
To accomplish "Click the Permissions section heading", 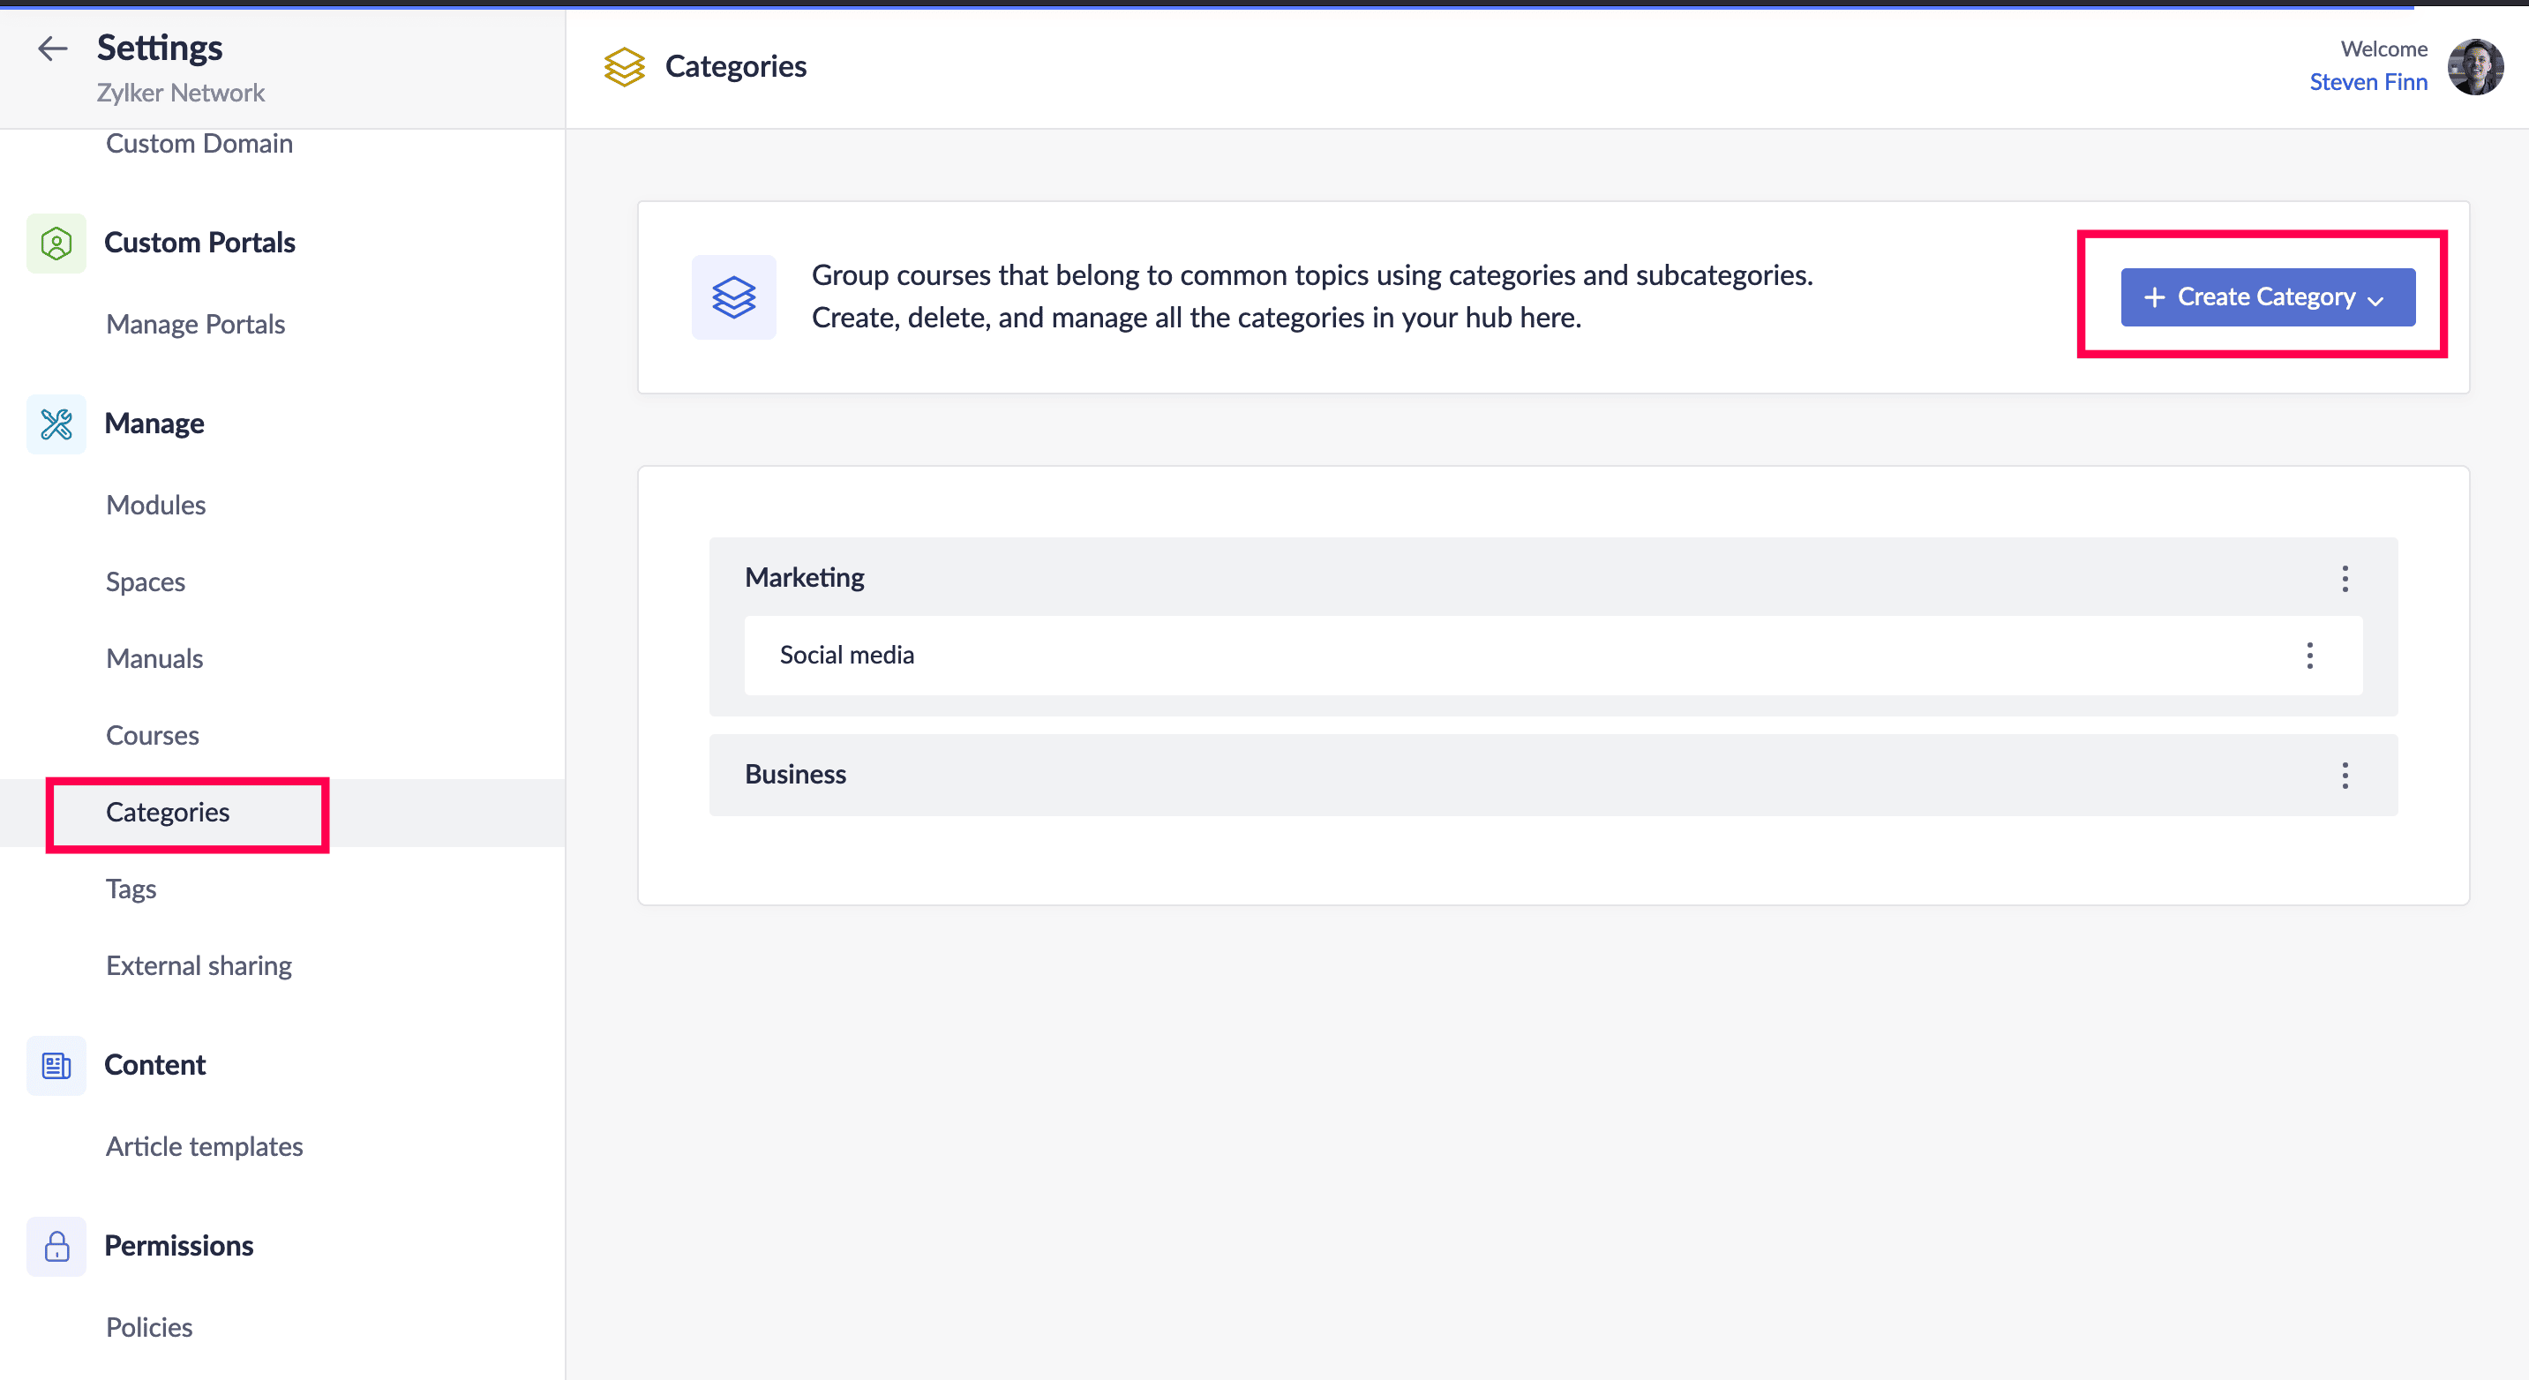I will [x=178, y=1246].
